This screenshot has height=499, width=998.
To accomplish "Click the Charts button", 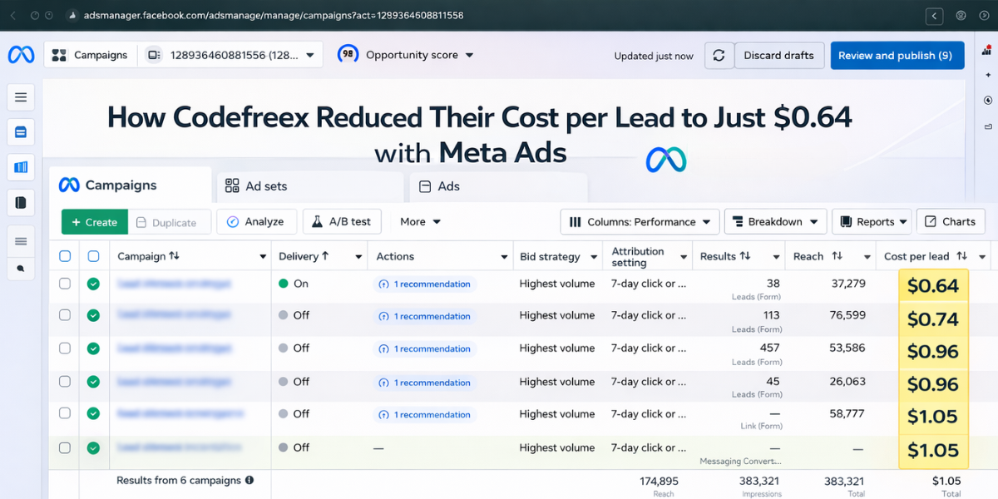I will pyautogui.click(x=950, y=222).
